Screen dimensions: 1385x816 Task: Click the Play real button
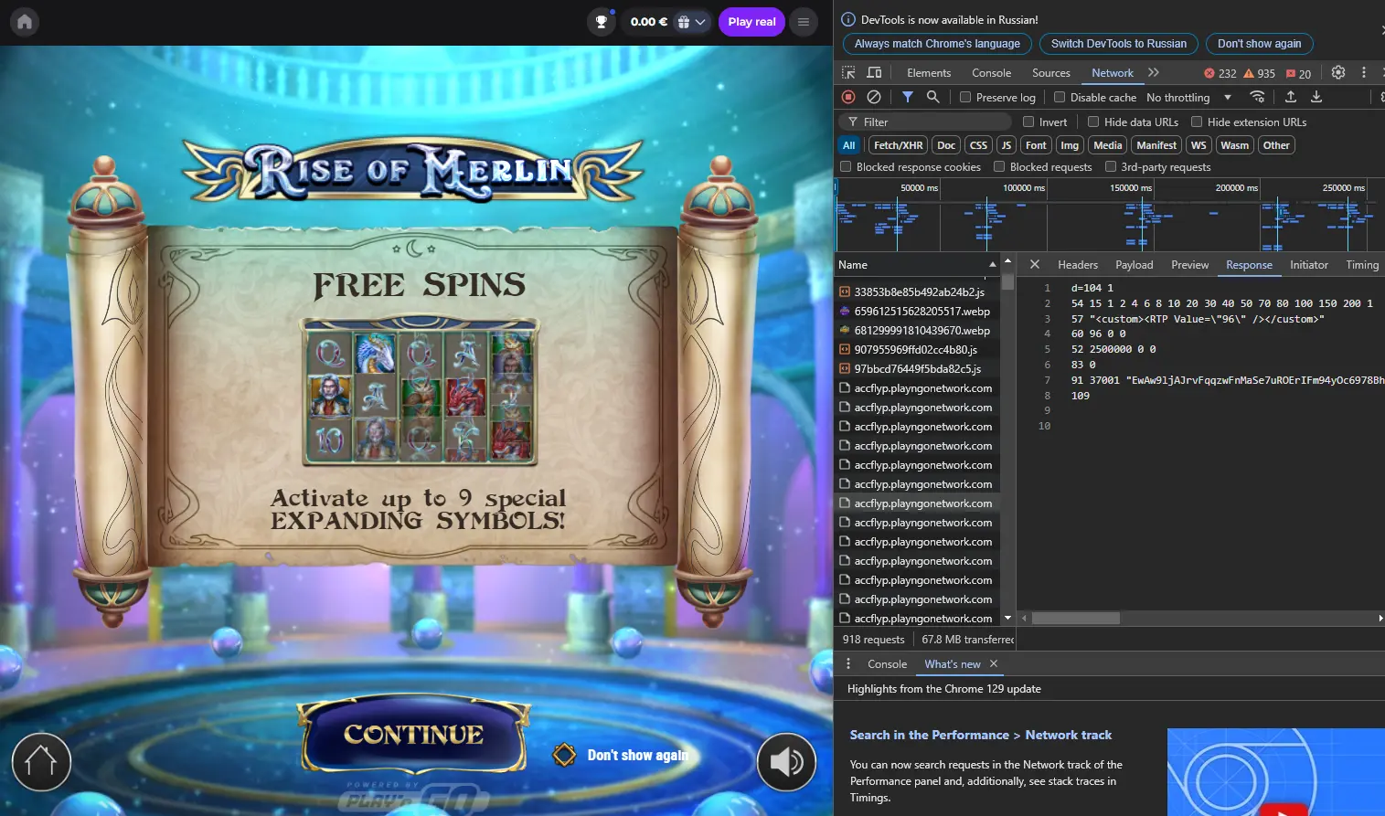click(751, 22)
